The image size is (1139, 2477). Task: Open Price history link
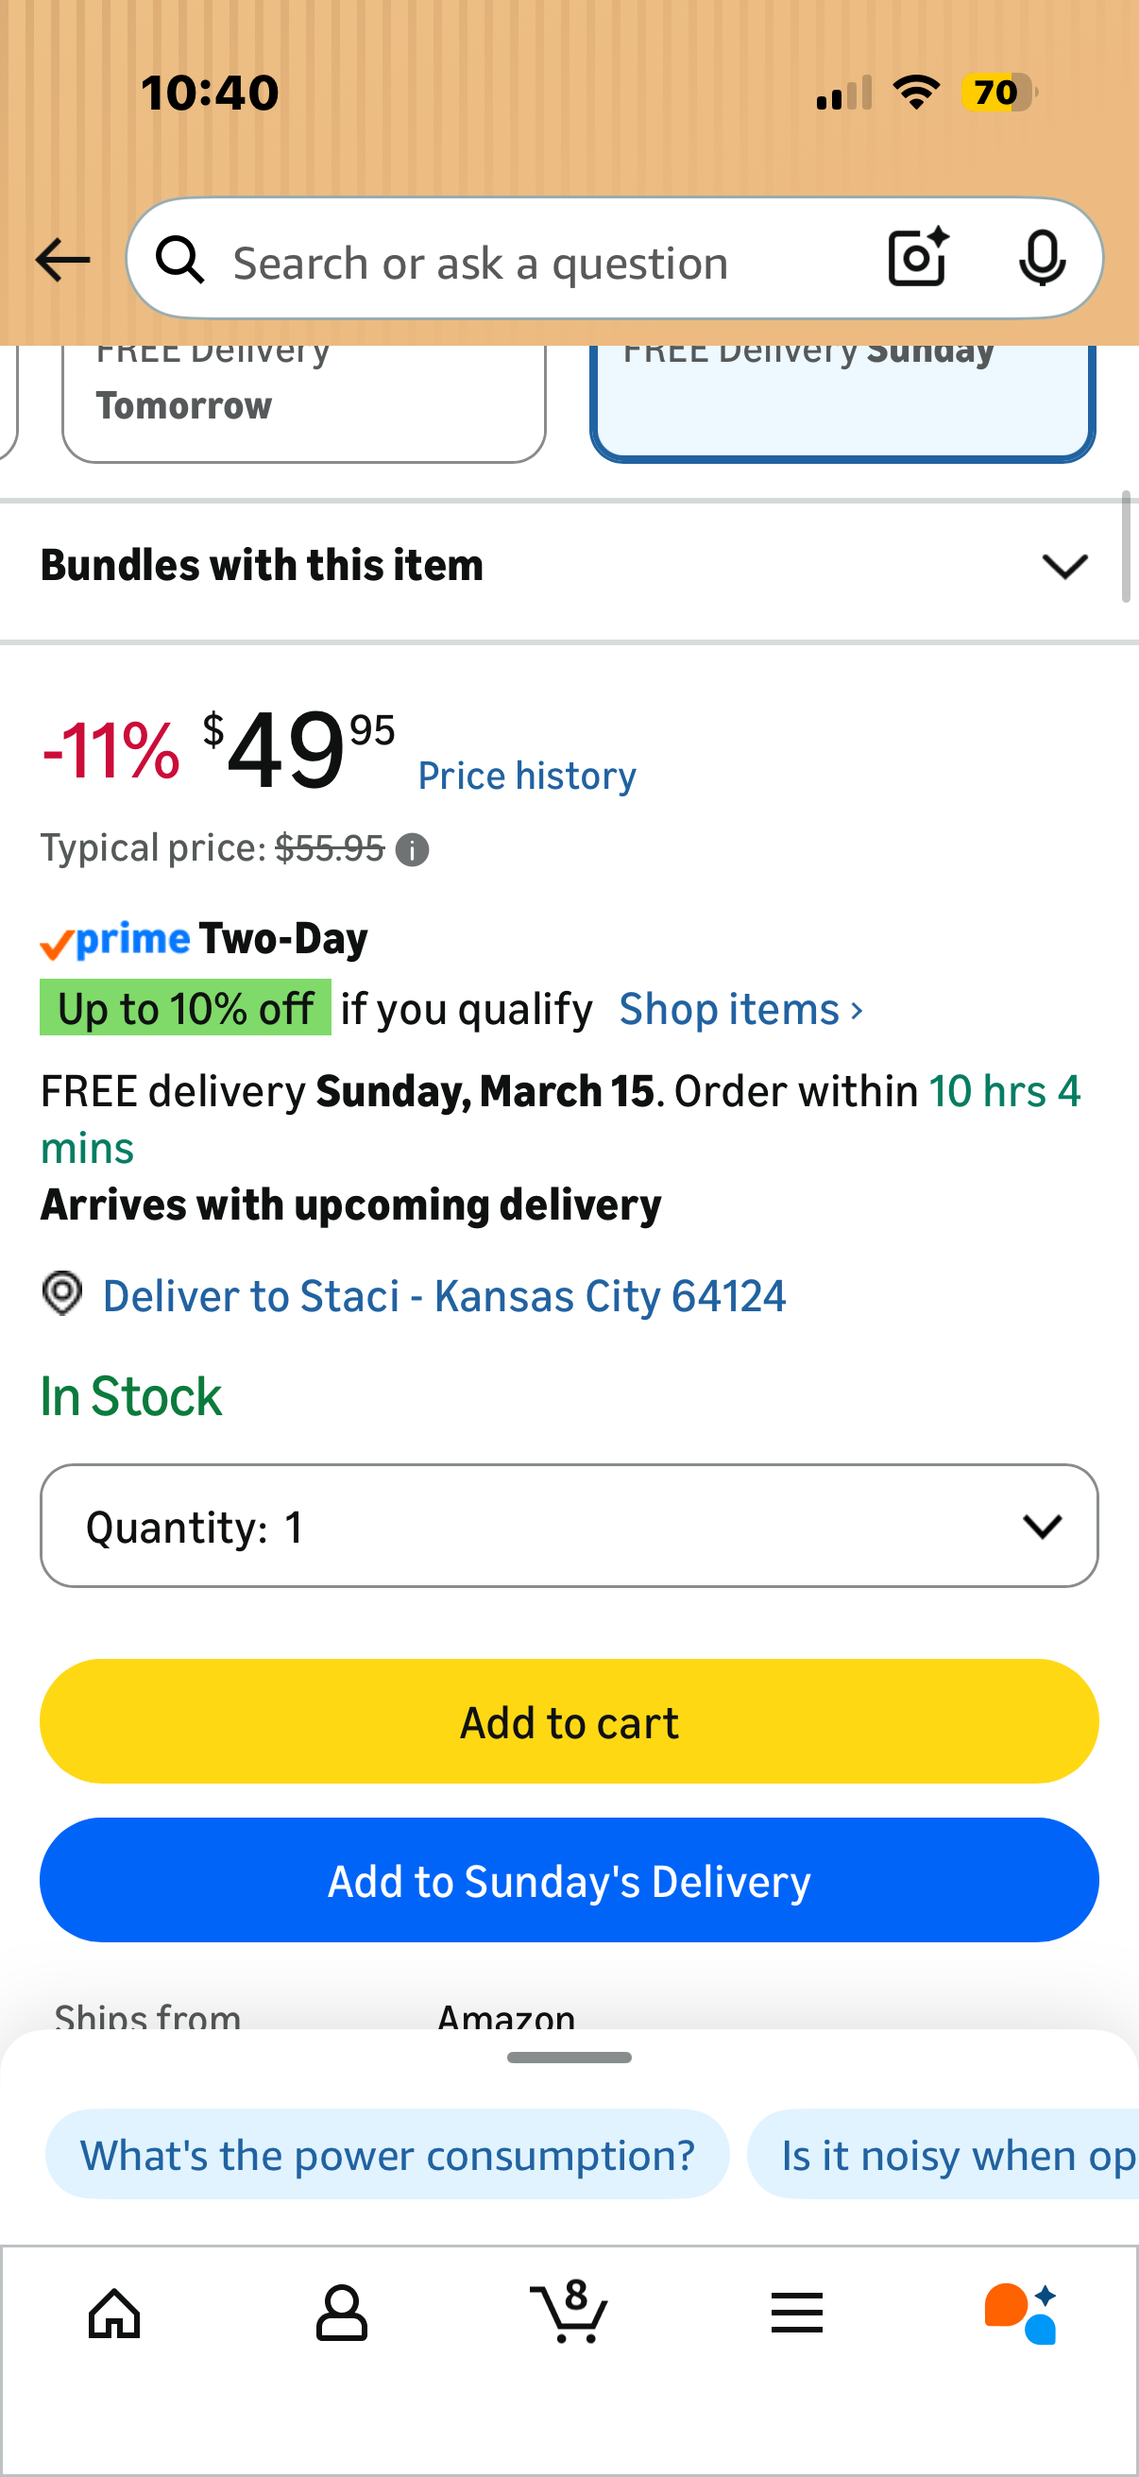(527, 776)
